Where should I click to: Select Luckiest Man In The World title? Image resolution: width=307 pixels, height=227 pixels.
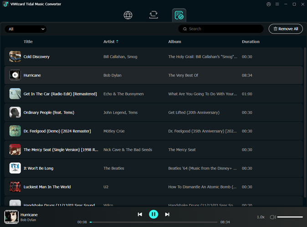(47, 187)
